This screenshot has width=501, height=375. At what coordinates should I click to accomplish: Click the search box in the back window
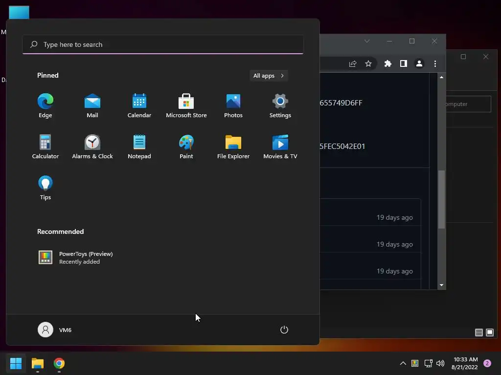click(x=468, y=104)
